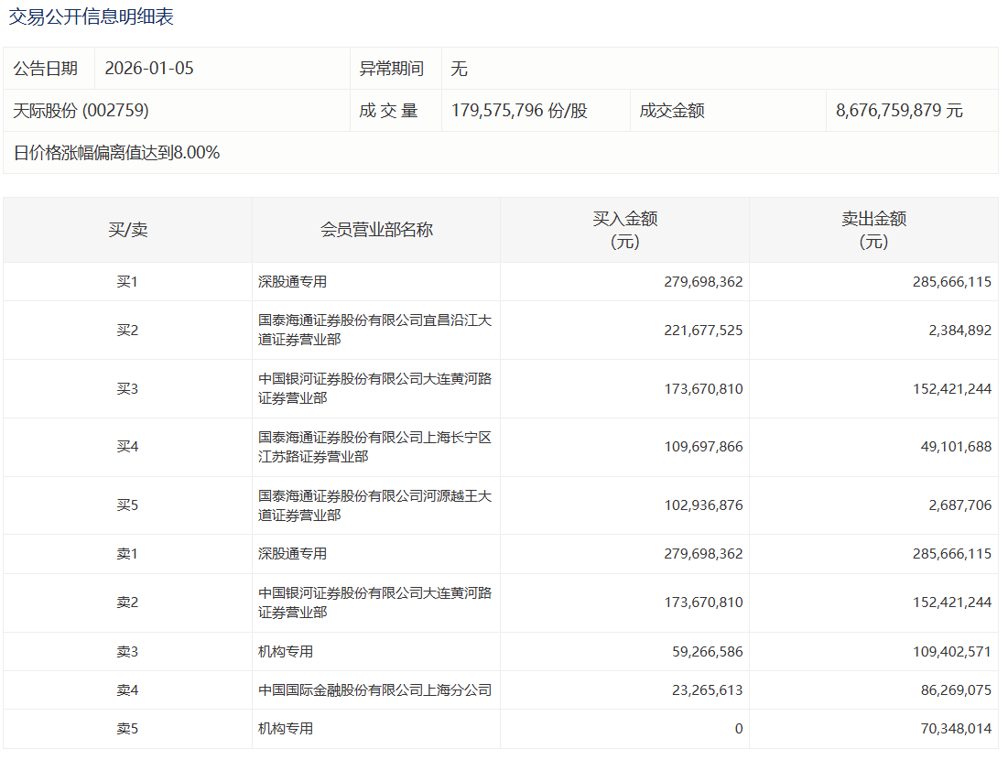Open 国泰海通证券 宜昌沿江大道 branch in 买2 row

pos(374,331)
